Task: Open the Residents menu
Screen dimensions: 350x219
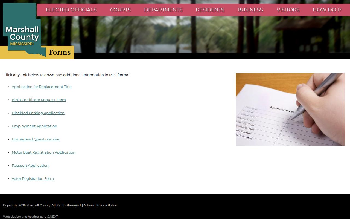Action: point(210,10)
